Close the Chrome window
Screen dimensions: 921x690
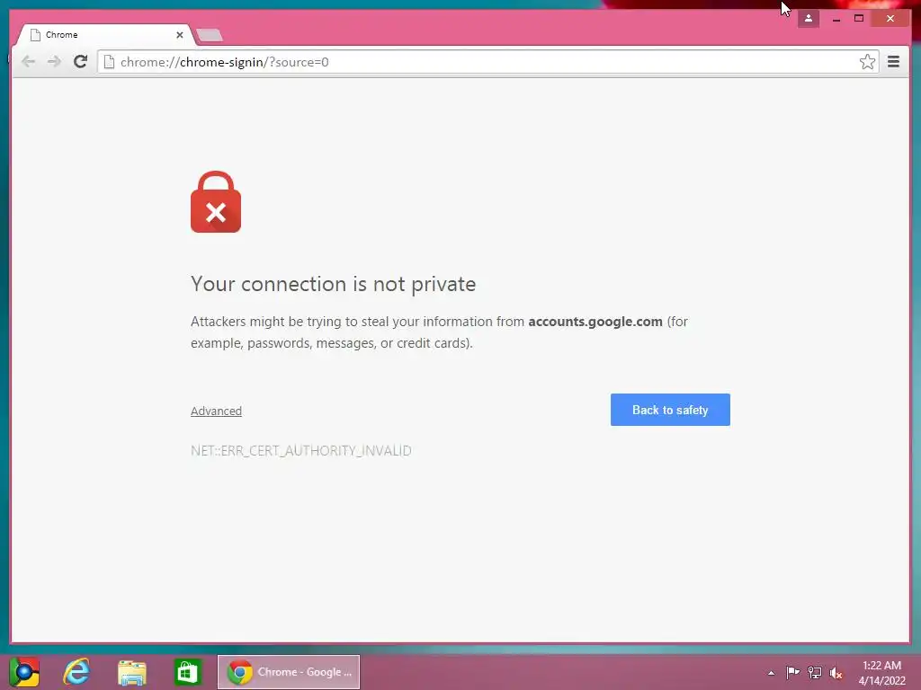point(890,19)
